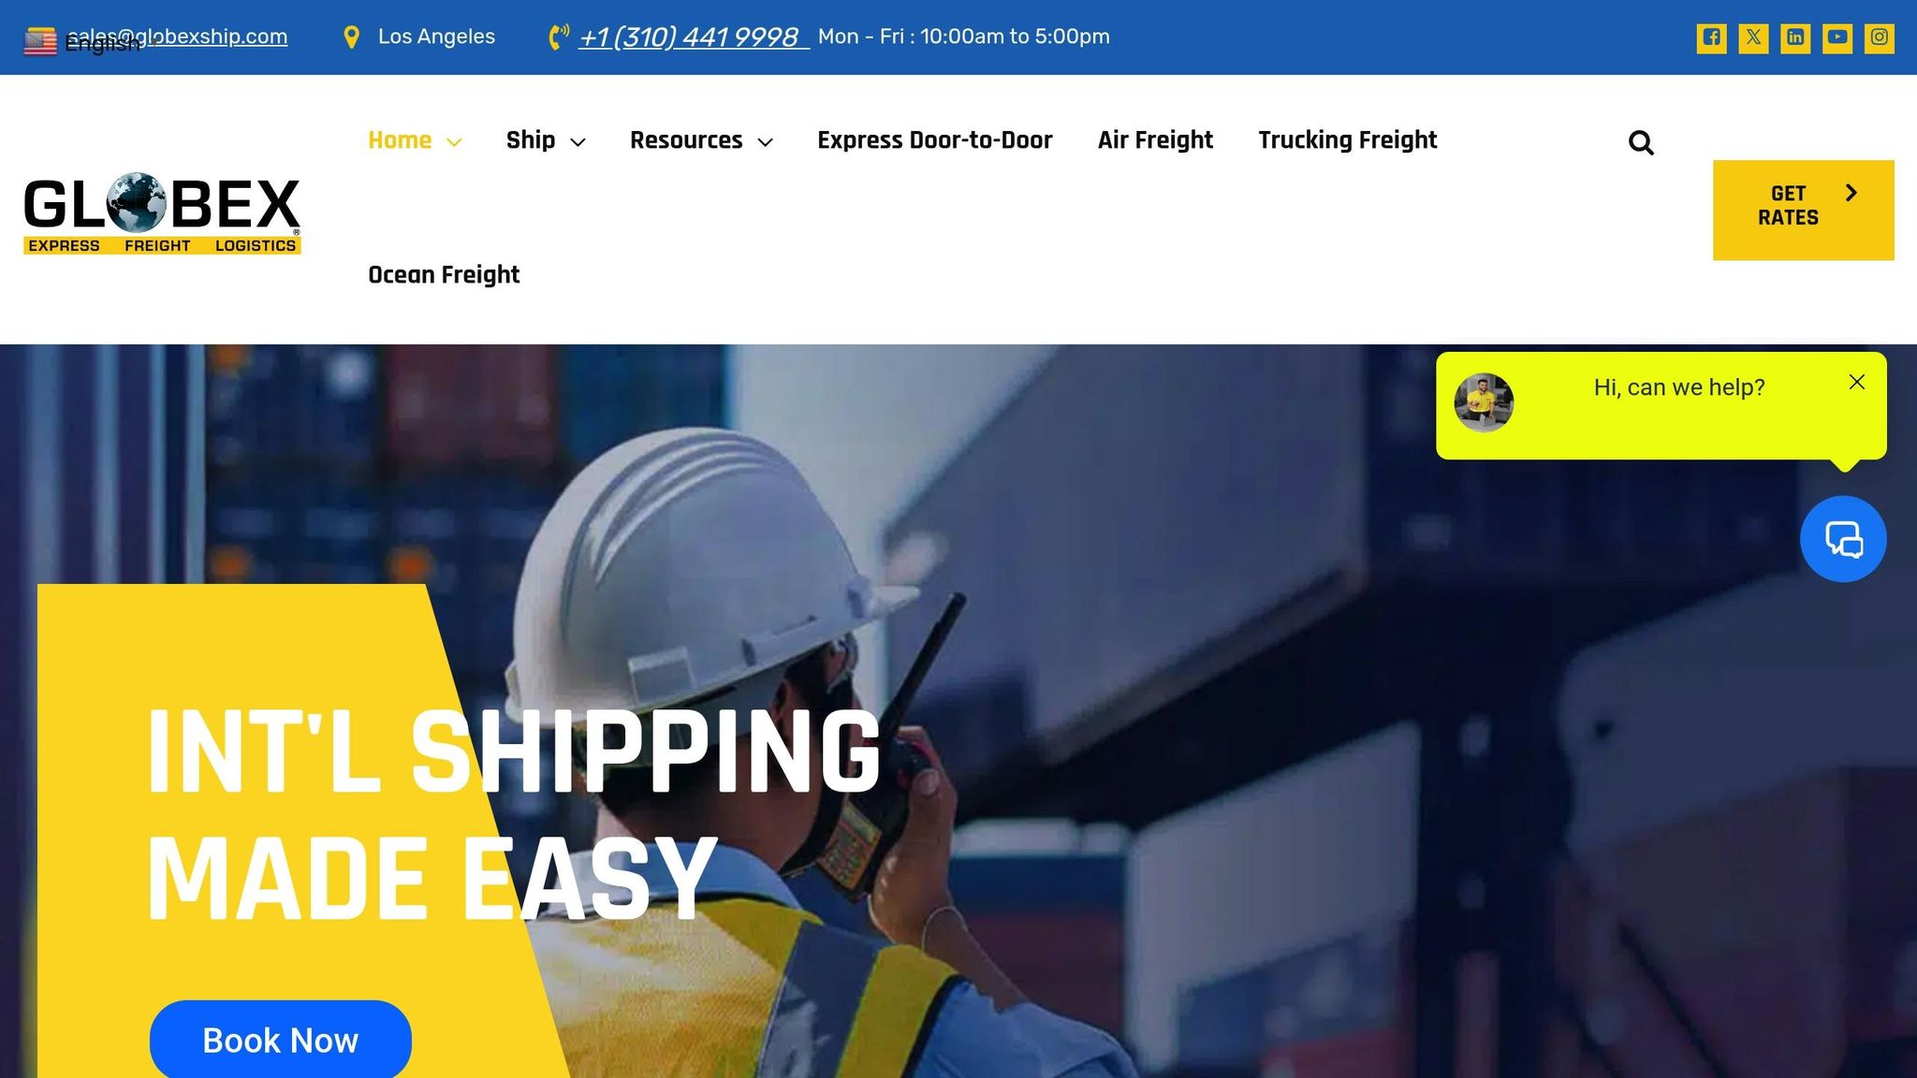Expand the Ship dropdown menu
1917x1078 pixels.
[546, 140]
